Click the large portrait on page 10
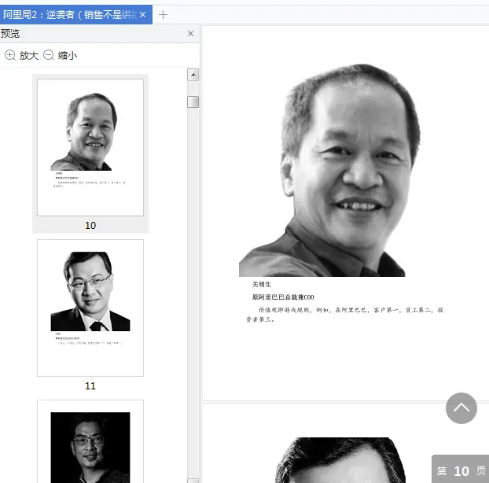 point(329,170)
